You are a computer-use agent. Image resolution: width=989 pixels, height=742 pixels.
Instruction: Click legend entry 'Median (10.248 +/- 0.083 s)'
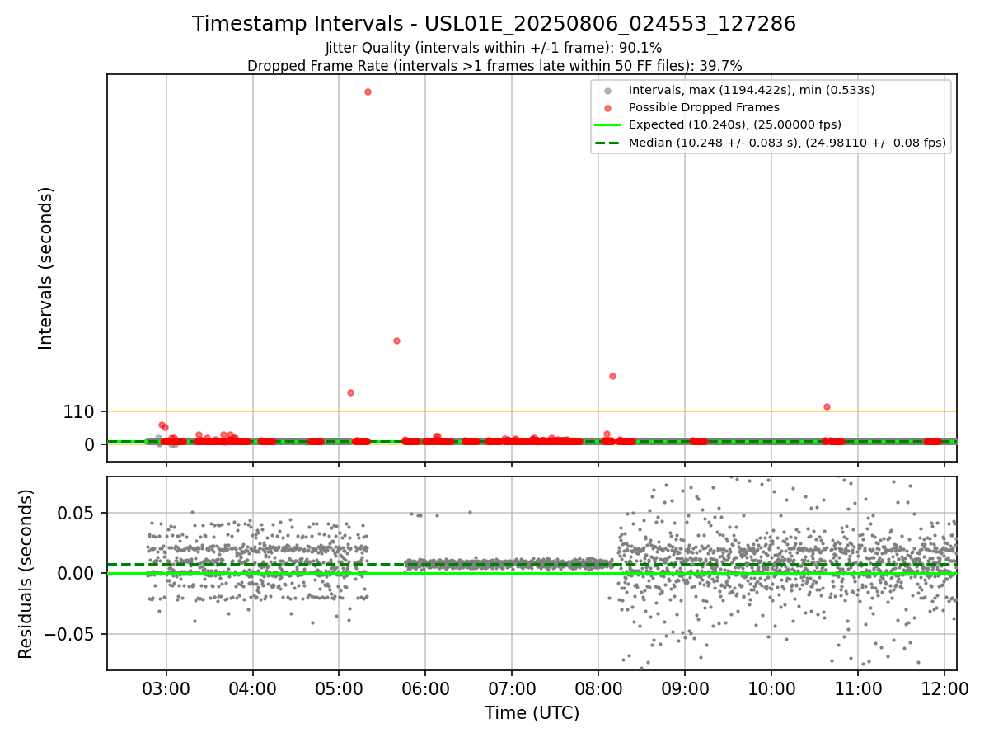[x=787, y=143]
